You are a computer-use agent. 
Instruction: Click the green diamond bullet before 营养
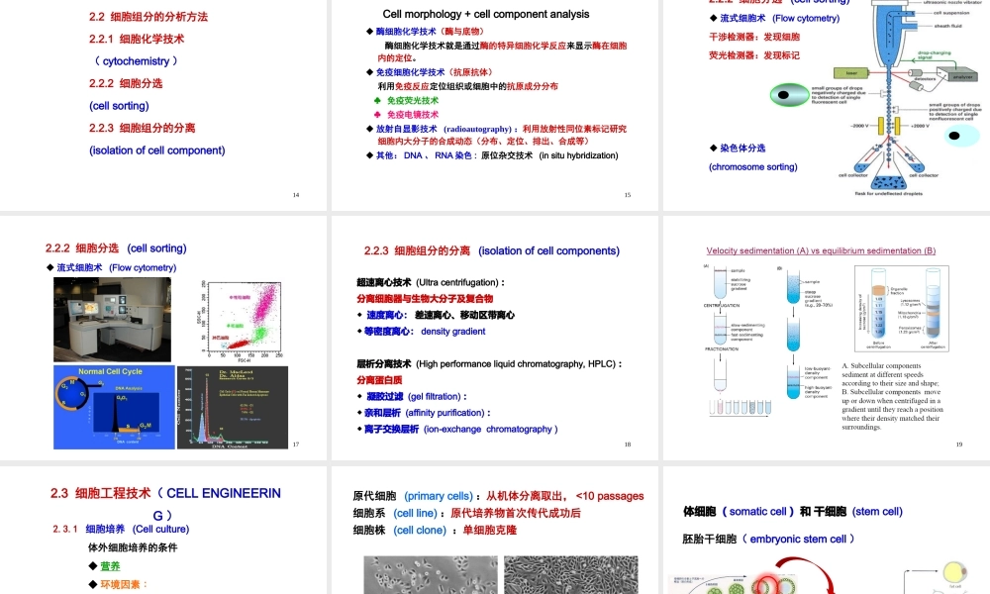tap(95, 565)
